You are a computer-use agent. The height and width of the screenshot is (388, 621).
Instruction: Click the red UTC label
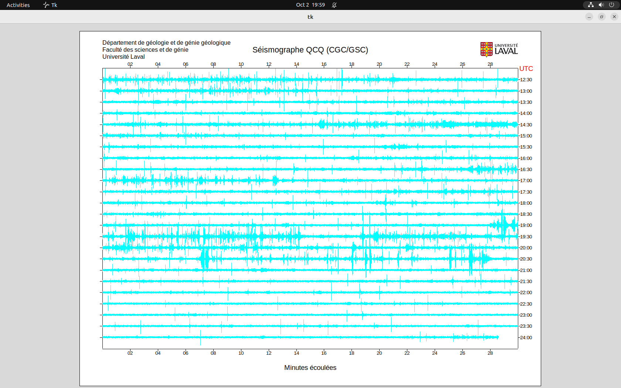526,69
